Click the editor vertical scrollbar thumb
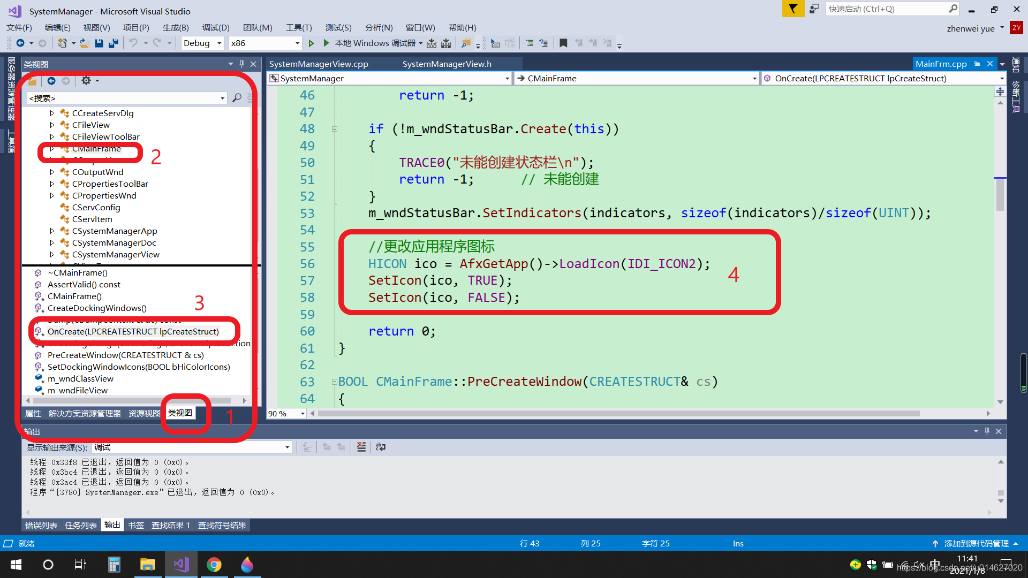This screenshot has width=1028, height=578. [x=1000, y=195]
